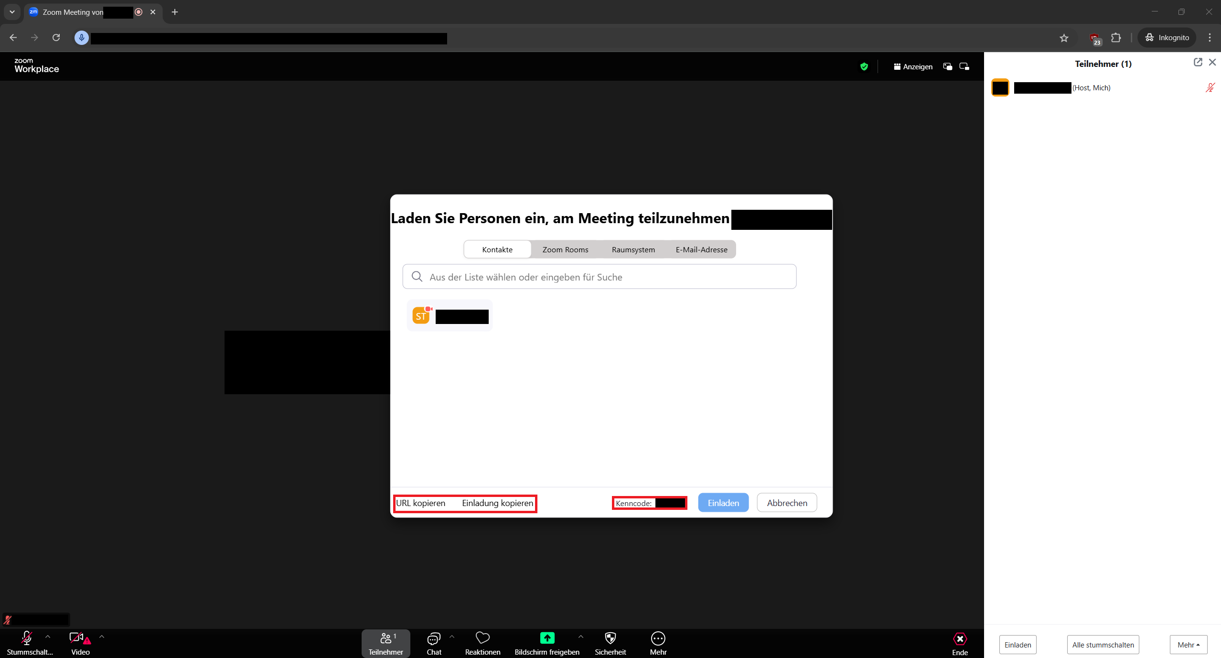Click the green Bildschirm freigeben icon
The height and width of the screenshot is (658, 1221).
(547, 638)
